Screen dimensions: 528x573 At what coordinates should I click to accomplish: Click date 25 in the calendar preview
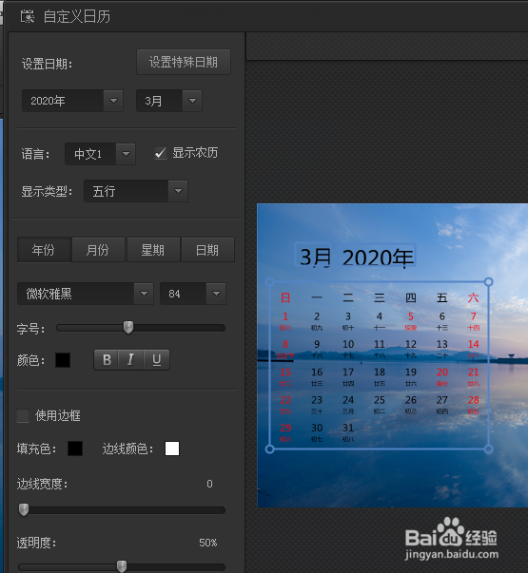380,400
